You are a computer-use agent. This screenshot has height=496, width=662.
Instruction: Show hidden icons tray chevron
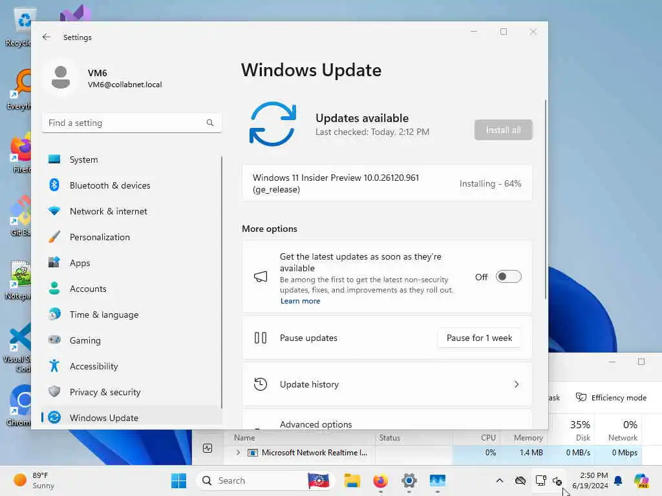tap(500, 480)
